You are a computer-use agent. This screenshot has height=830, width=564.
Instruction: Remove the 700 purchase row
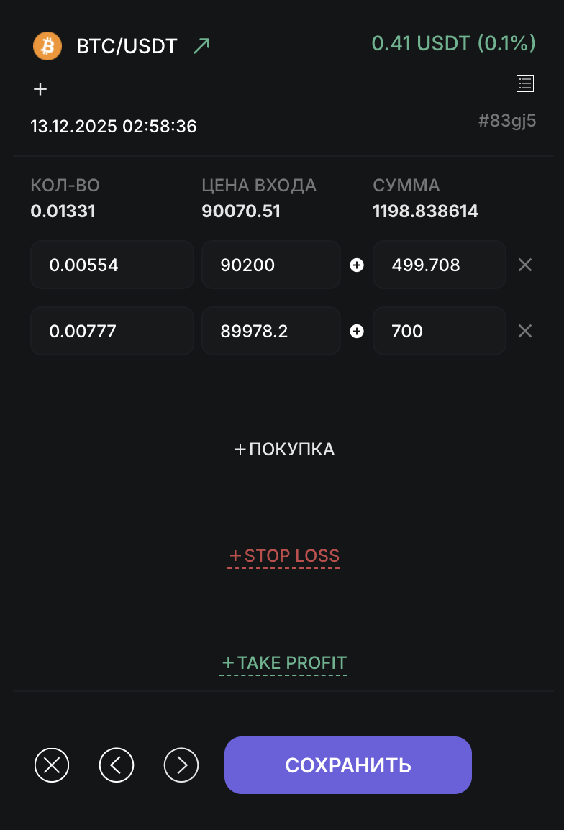[525, 332]
